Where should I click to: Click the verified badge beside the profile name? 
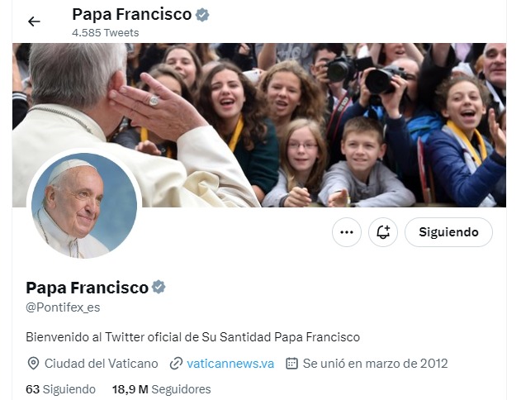click(159, 288)
